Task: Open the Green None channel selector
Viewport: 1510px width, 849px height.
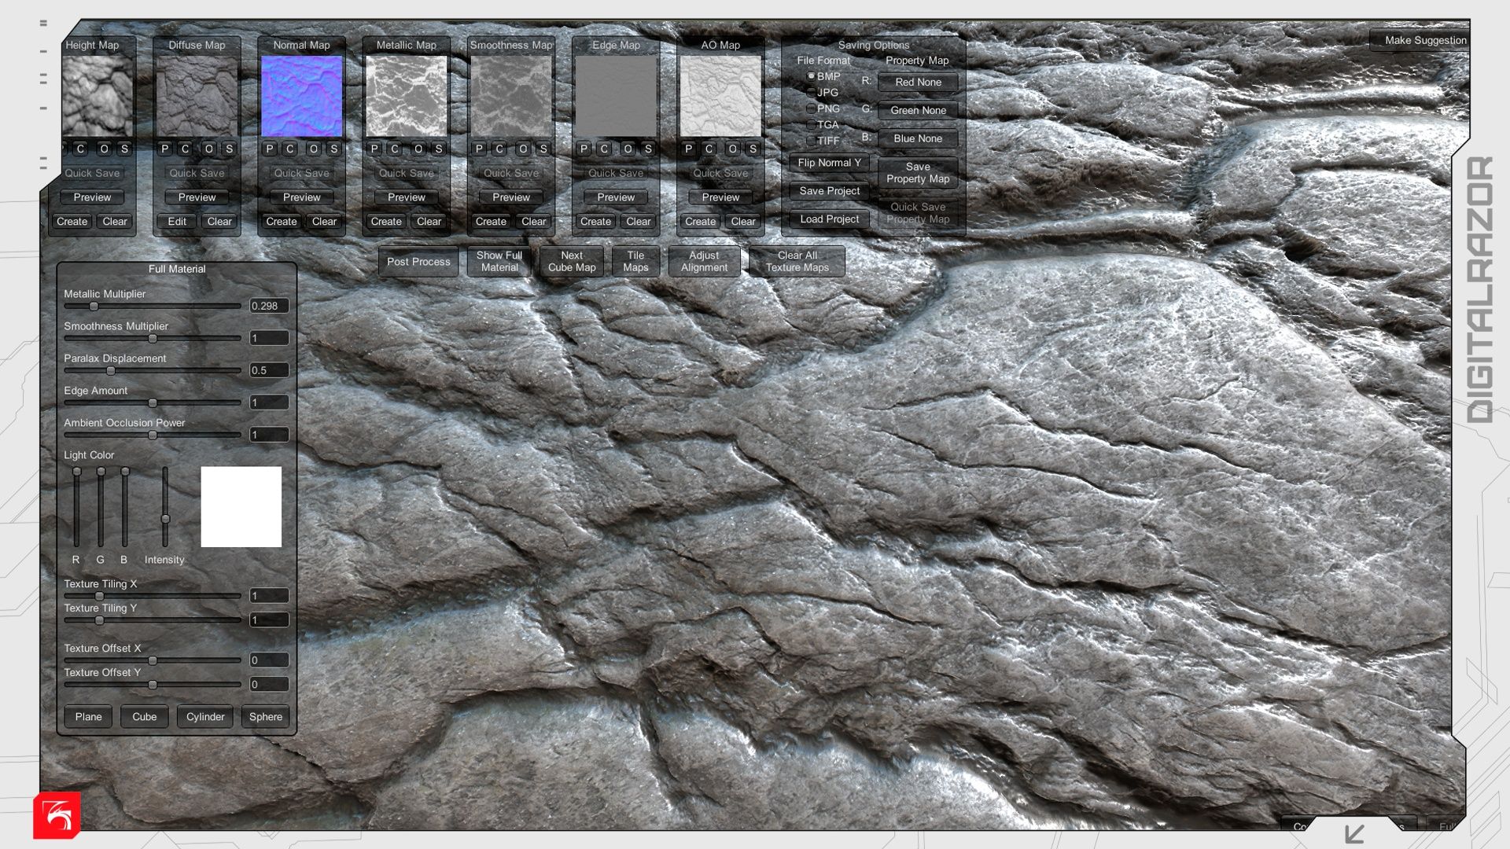Action: [918, 110]
